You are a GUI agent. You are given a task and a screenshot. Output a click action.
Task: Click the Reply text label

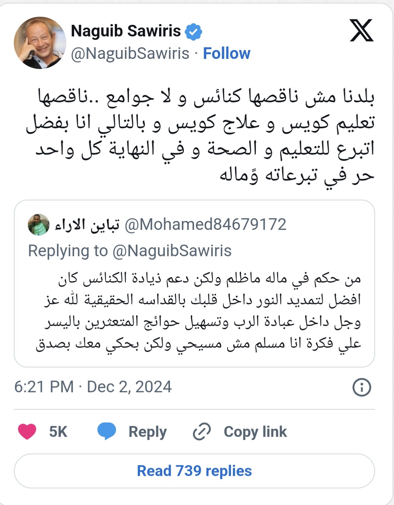[x=148, y=432]
